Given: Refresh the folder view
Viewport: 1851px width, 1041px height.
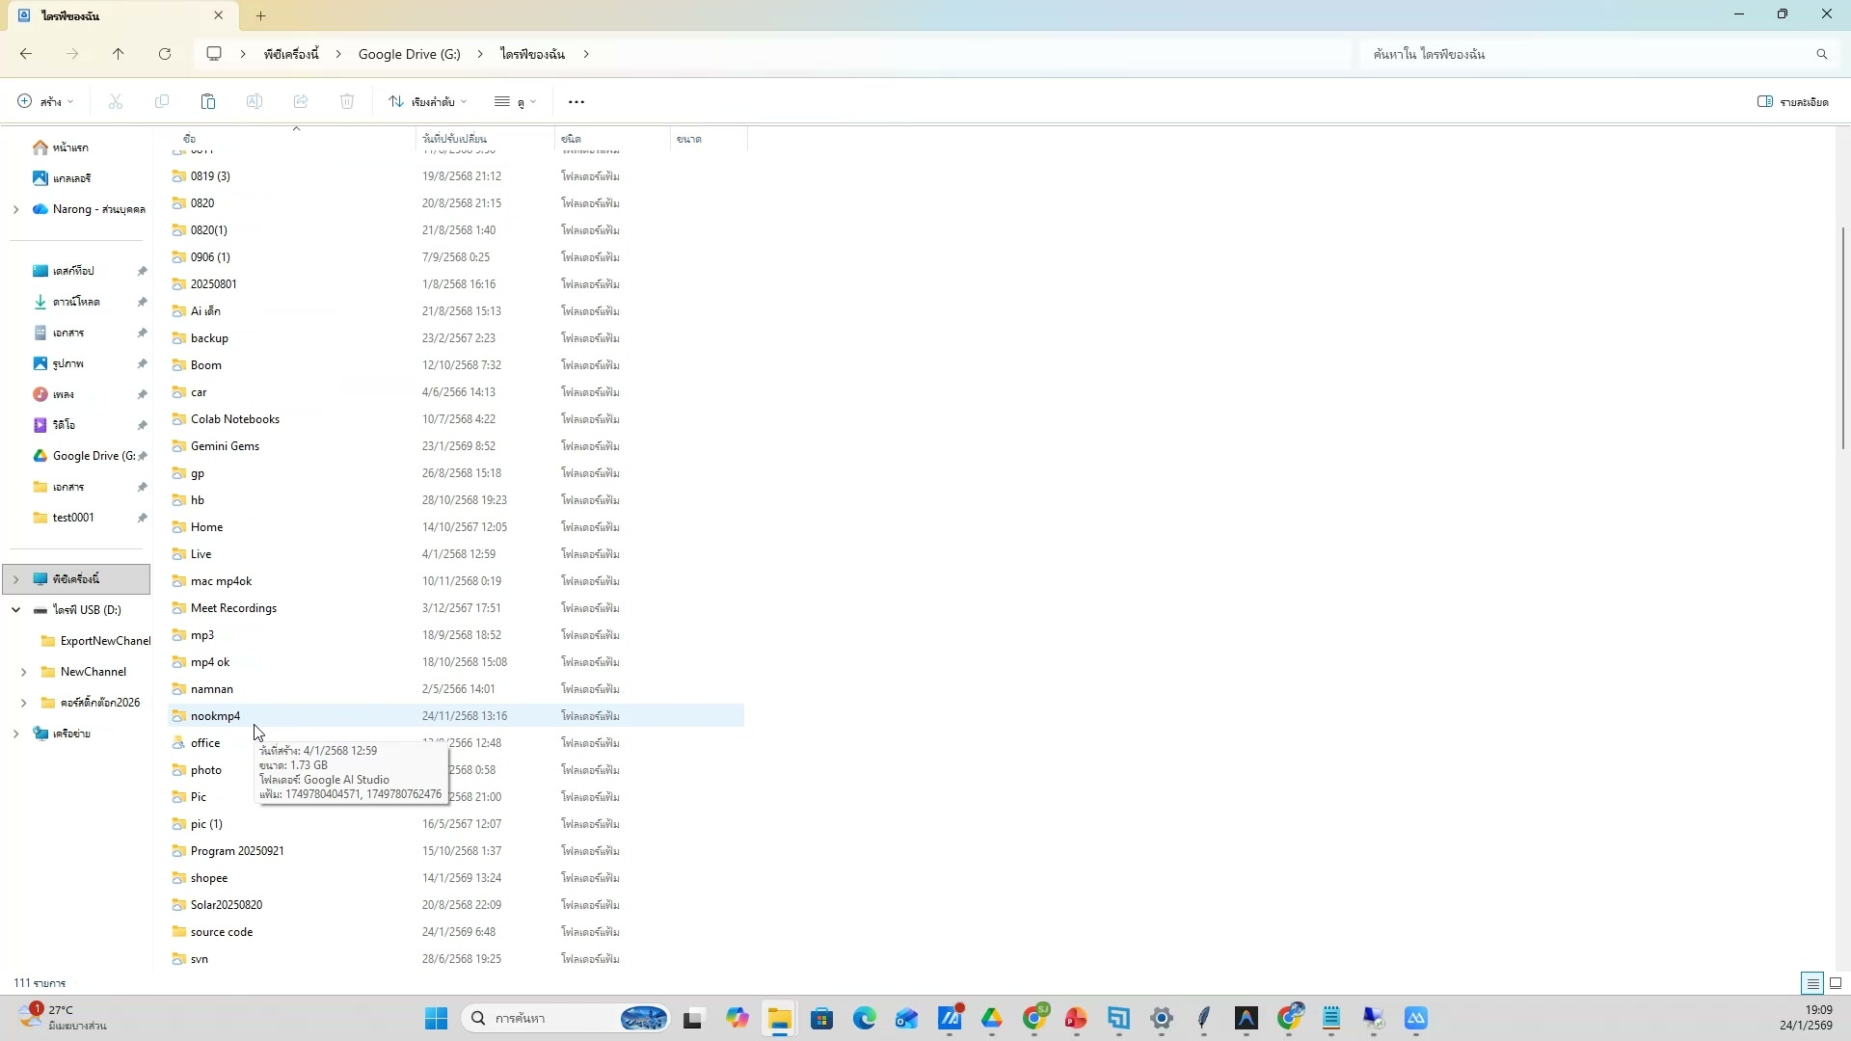Looking at the screenshot, I should pyautogui.click(x=165, y=54).
